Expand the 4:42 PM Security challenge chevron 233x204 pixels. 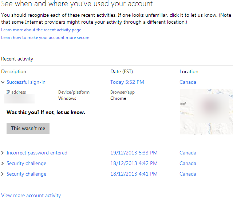click(x=3, y=164)
